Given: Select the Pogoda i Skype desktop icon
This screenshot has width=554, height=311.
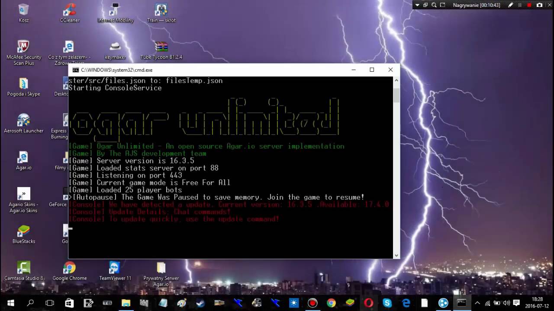Looking at the screenshot, I should (24, 87).
